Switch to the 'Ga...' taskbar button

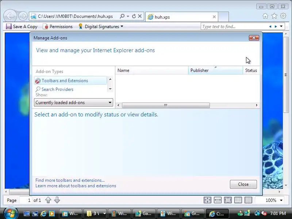tap(143, 214)
